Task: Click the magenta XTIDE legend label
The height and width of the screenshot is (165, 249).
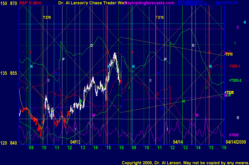Action: (234, 135)
